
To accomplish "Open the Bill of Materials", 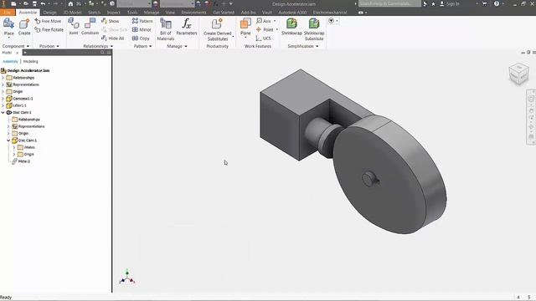I will tap(166, 29).
